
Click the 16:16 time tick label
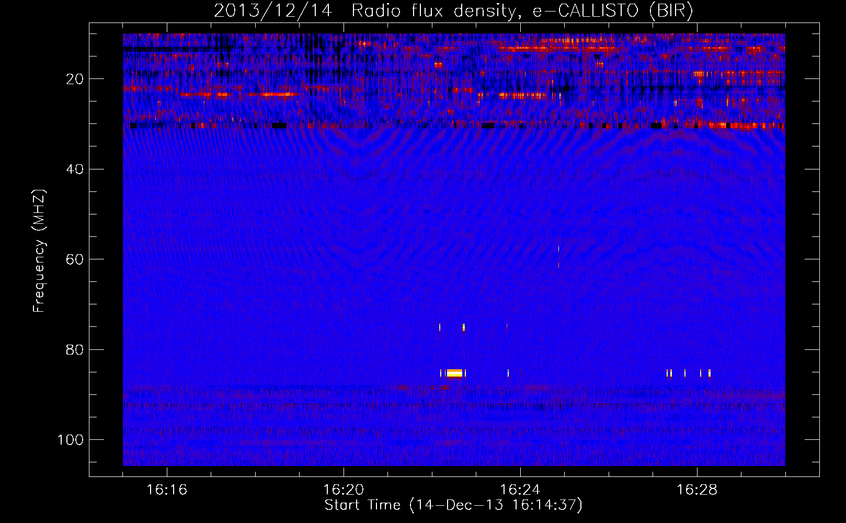[167, 490]
